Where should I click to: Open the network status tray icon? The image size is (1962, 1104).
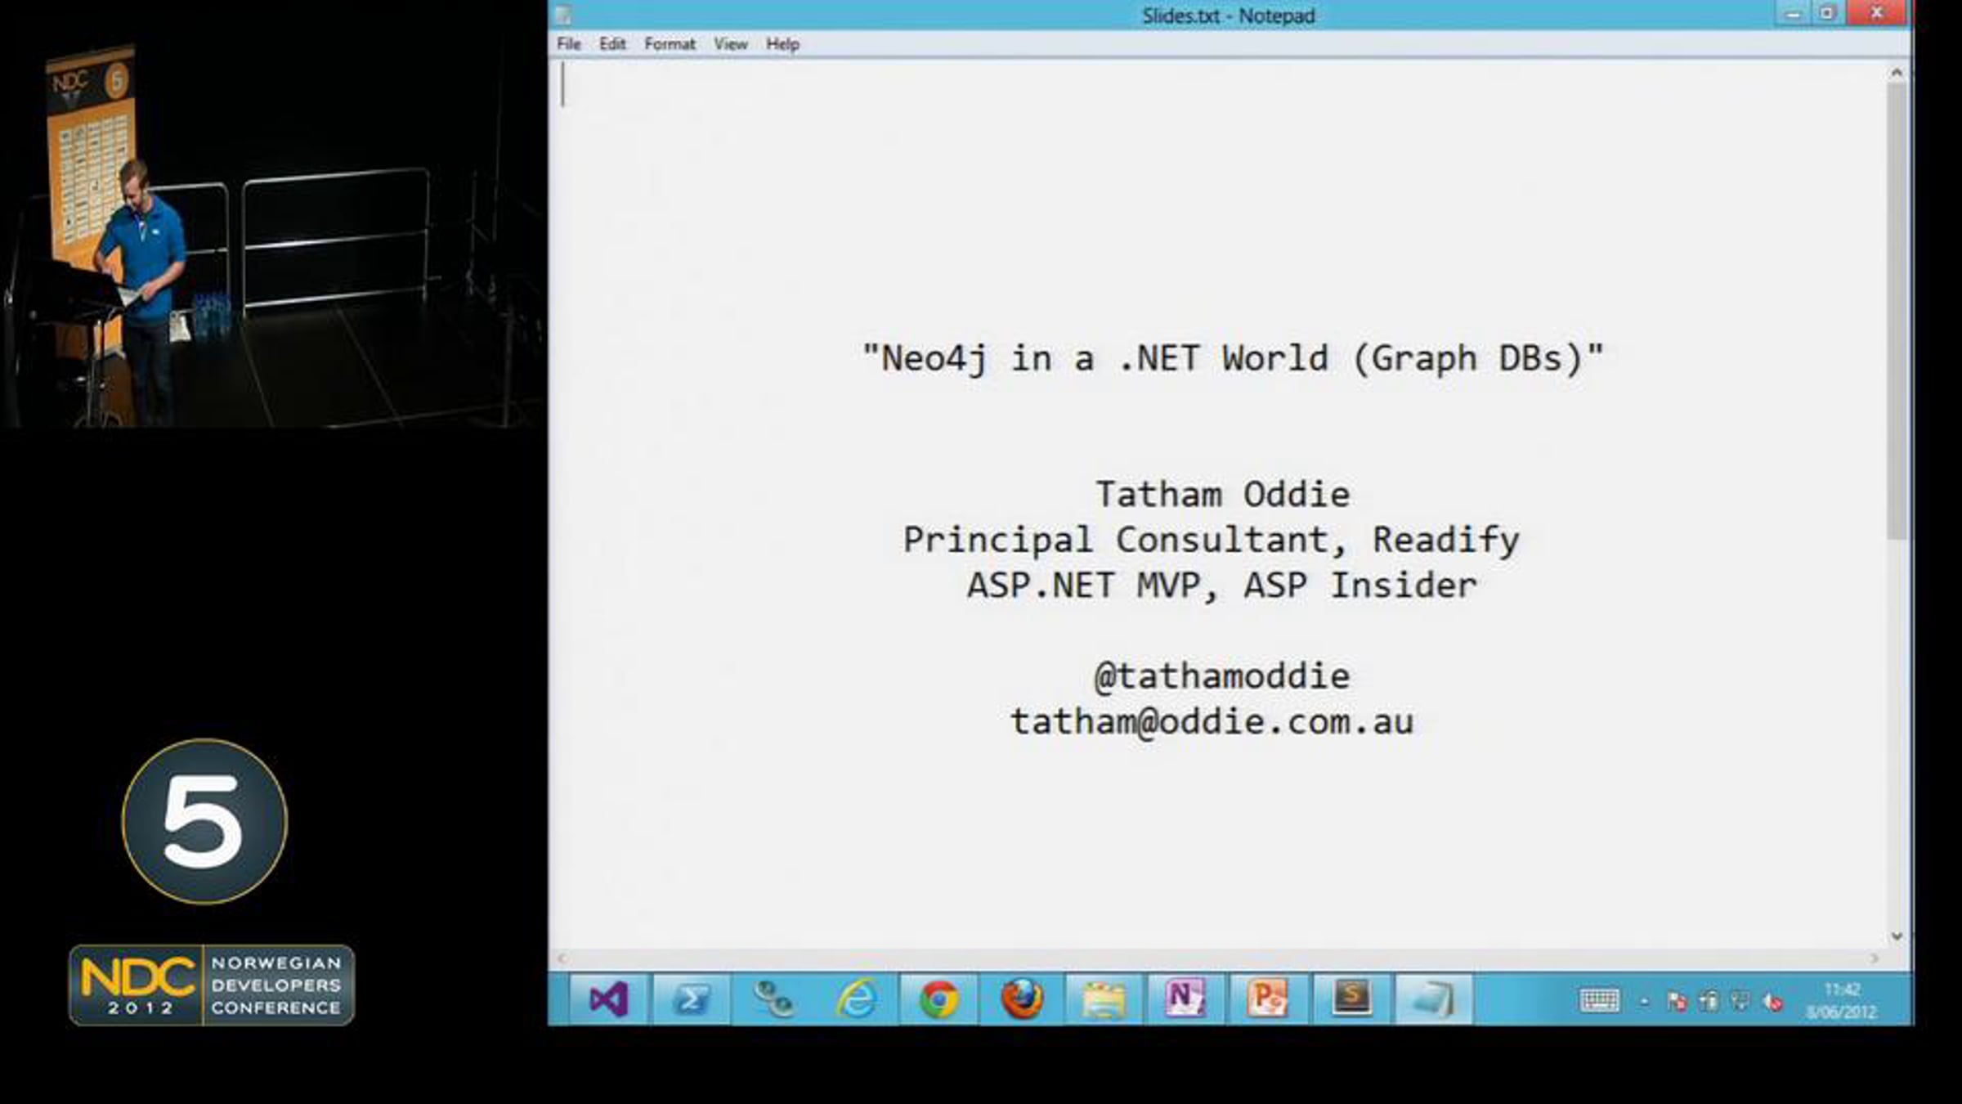1740,1001
